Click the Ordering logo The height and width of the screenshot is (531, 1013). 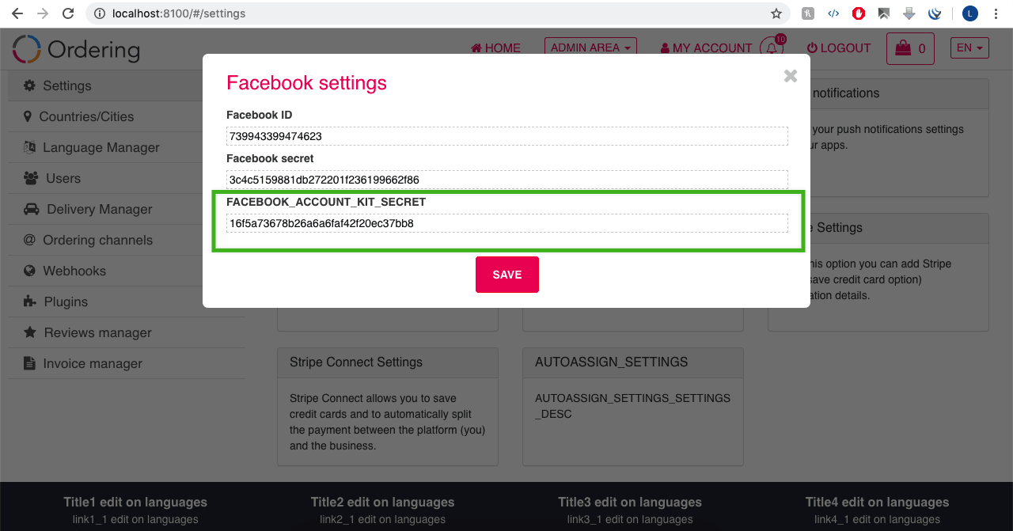tap(76, 49)
